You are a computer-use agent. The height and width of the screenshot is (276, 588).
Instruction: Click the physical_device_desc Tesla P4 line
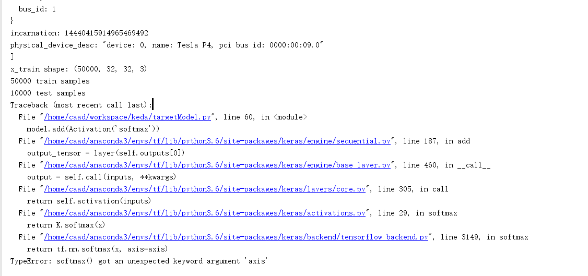pyautogui.click(x=167, y=45)
